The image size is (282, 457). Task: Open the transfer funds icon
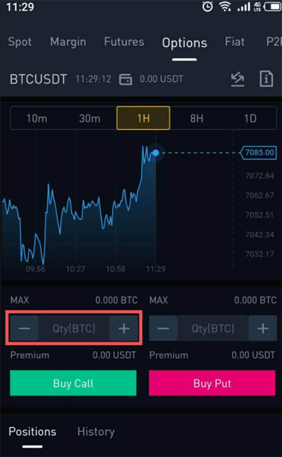click(x=237, y=80)
